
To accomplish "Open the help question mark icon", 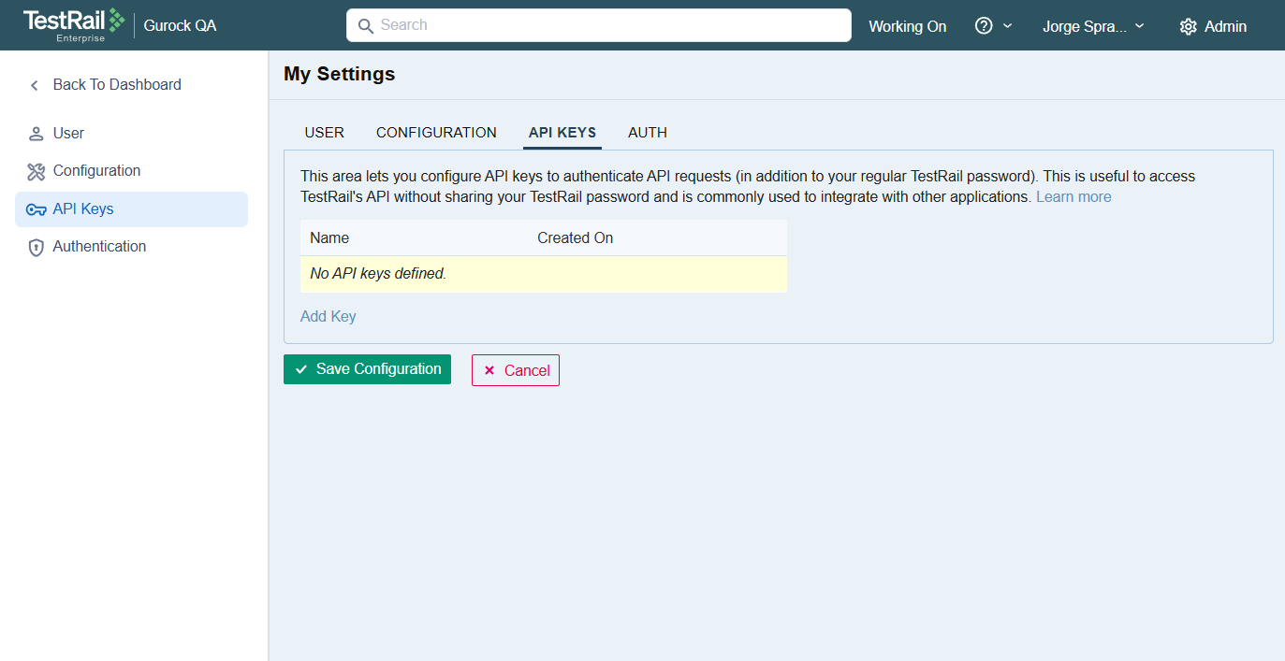I will pyautogui.click(x=984, y=26).
